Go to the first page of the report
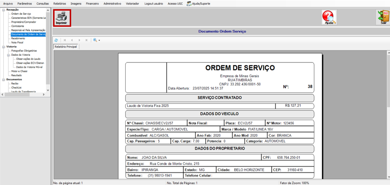Viewport: 390px width, 185px height. point(65,40)
